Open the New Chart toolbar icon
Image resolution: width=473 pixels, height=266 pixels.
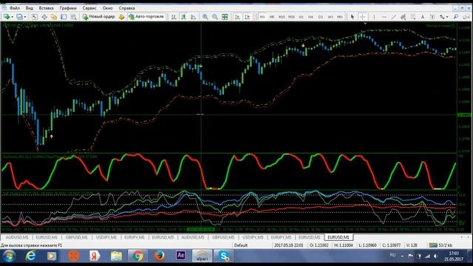[x=6, y=17]
